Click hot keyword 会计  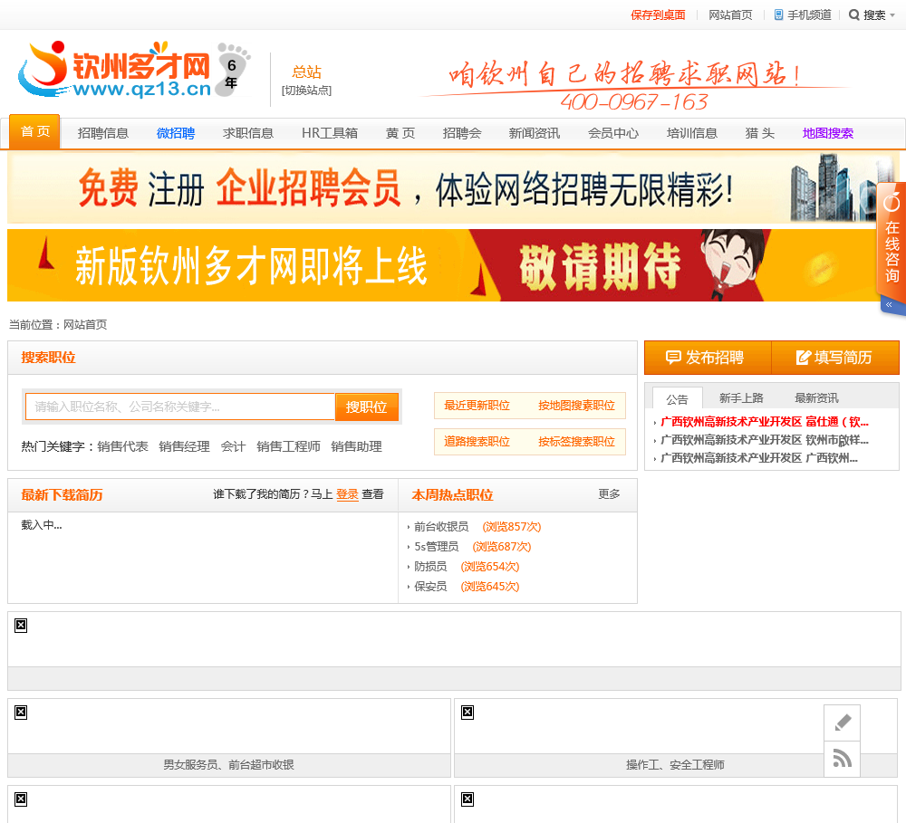click(x=233, y=446)
